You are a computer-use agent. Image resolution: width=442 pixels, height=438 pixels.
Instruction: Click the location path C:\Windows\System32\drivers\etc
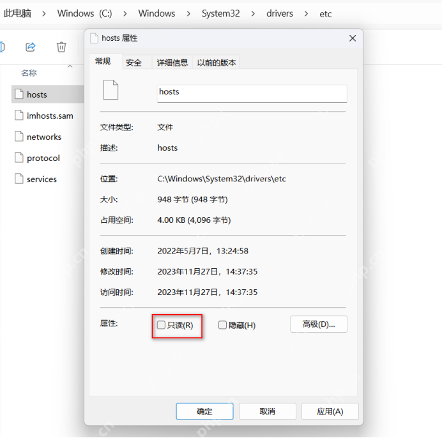click(222, 179)
